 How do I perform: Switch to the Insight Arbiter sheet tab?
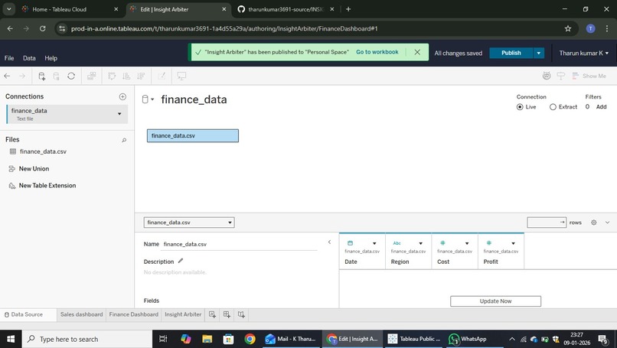(x=183, y=314)
